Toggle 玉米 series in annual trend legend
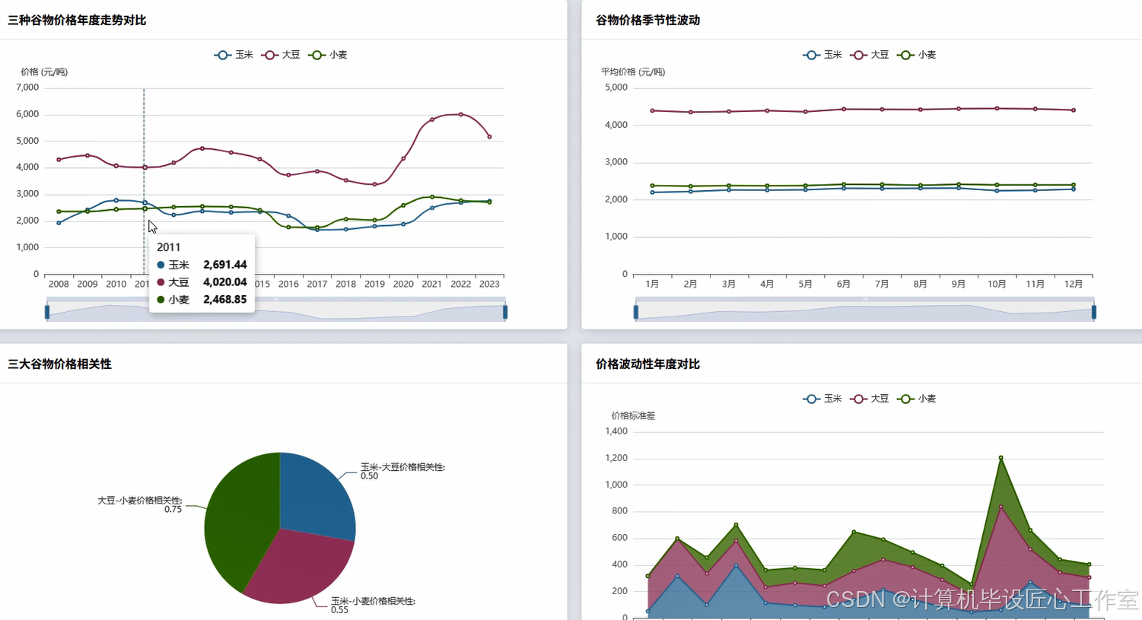Screen dimensions: 1142x620 (x=234, y=55)
